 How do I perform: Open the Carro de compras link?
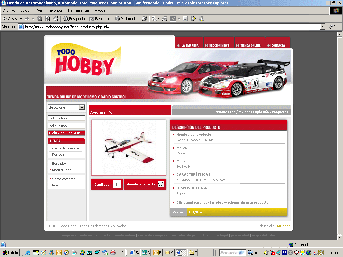click(66, 148)
